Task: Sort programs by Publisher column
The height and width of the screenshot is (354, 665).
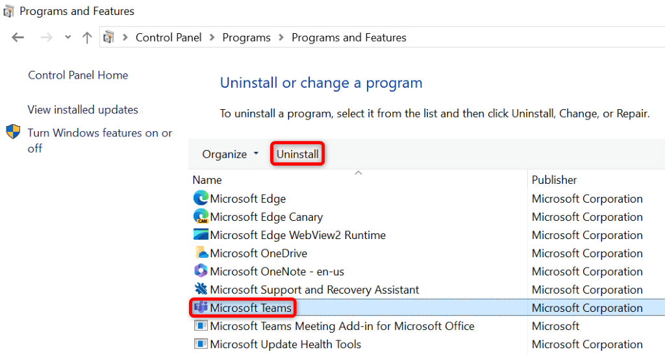Action: coord(554,180)
